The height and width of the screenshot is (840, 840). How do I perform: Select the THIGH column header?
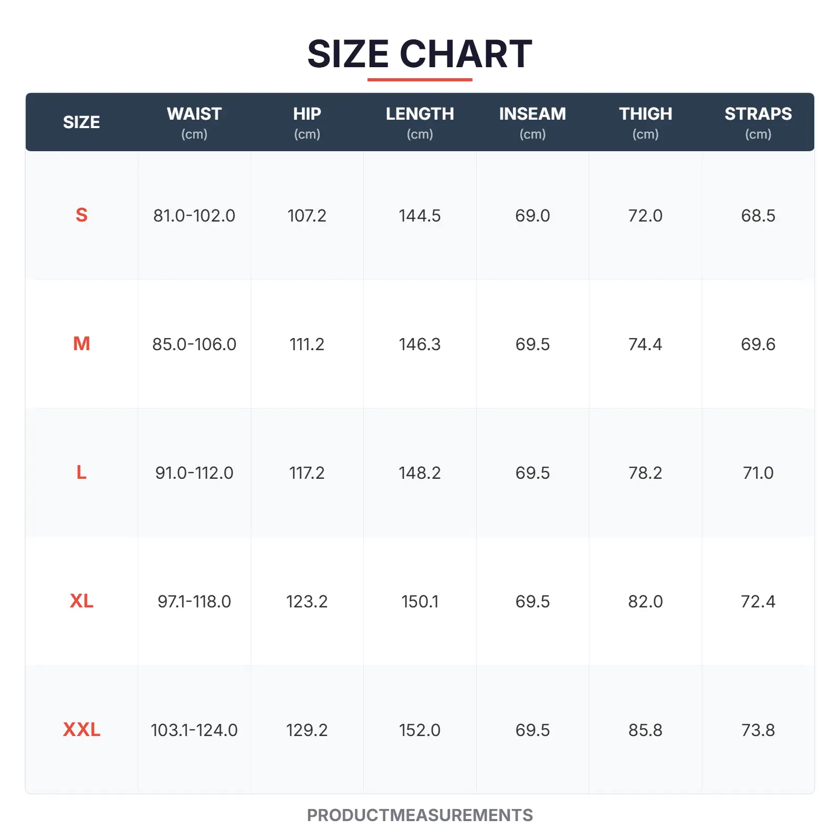(x=645, y=122)
